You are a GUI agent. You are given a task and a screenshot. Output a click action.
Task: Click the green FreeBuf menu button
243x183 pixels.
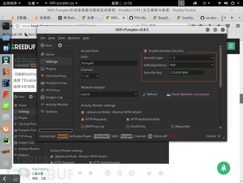(x=231, y=46)
